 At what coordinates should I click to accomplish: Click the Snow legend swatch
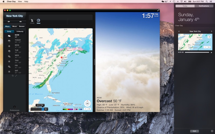click(80, 109)
